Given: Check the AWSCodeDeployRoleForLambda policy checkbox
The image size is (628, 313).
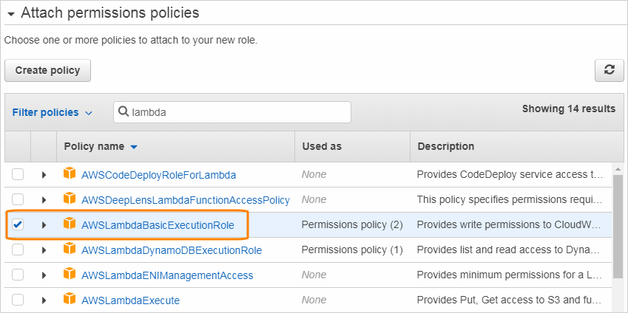Looking at the screenshot, I should (x=18, y=175).
